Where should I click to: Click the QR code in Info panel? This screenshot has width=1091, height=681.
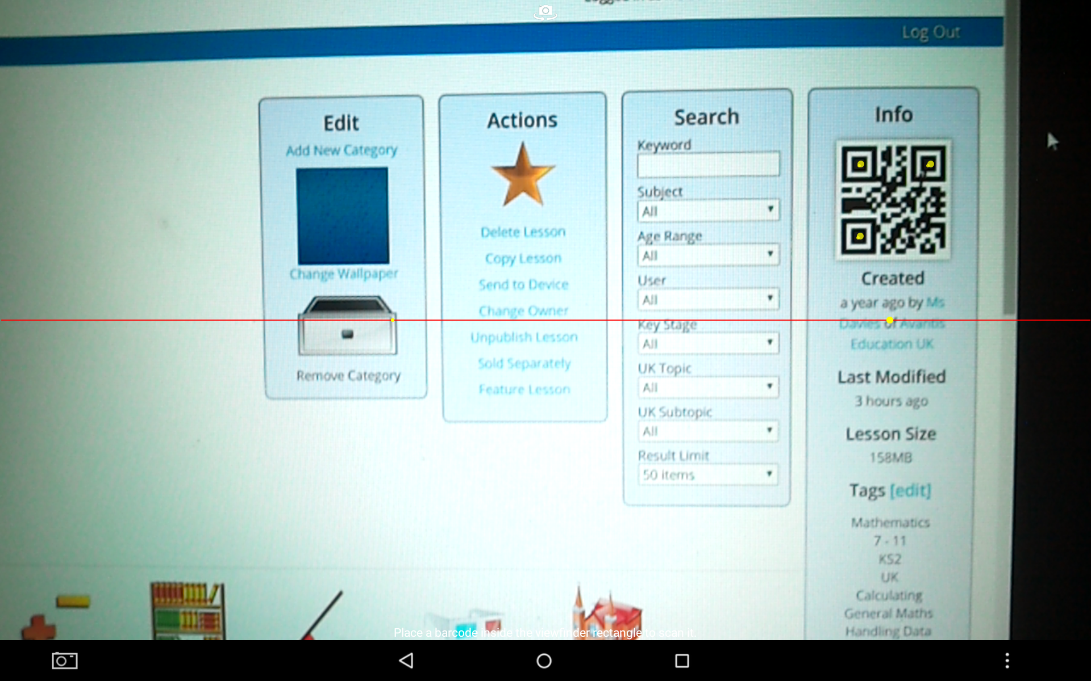click(893, 200)
